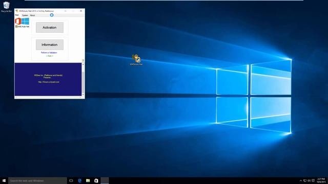Click the taskbar search box
Viewport: 328px width, 184px height.
37,180
